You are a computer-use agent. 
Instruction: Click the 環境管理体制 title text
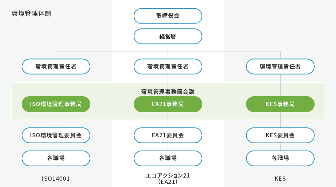(31, 14)
